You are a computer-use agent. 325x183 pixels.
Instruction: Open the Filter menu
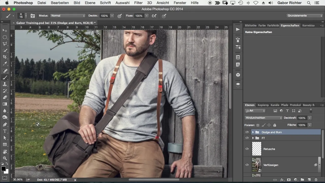tap(138, 3)
